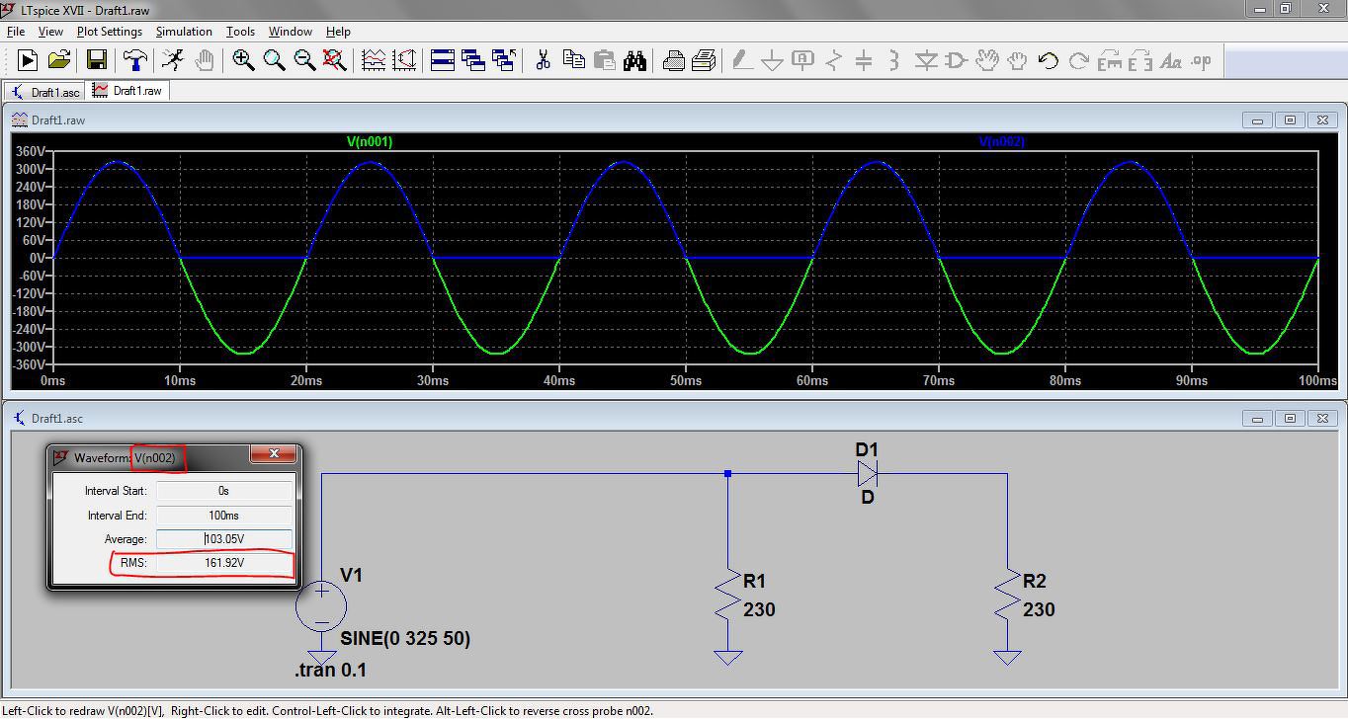Click the .tran 0.1 directive text

click(331, 671)
